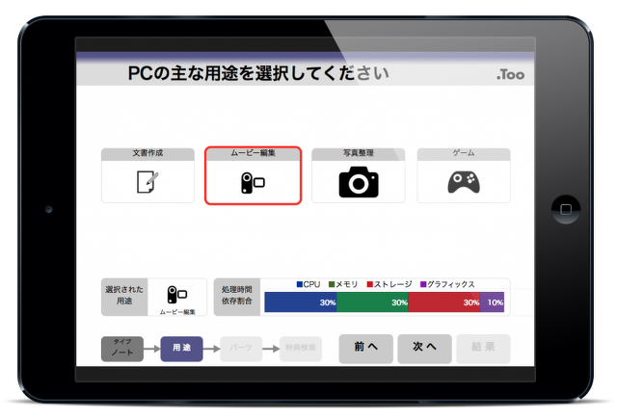This screenshot has height=419, width=617.
Task: Click the red ストレージ 30% bar segment
Action: (444, 302)
